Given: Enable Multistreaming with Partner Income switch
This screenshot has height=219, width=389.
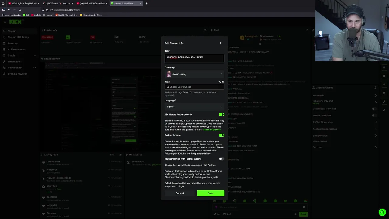Looking at the screenshot, I should coord(221,159).
